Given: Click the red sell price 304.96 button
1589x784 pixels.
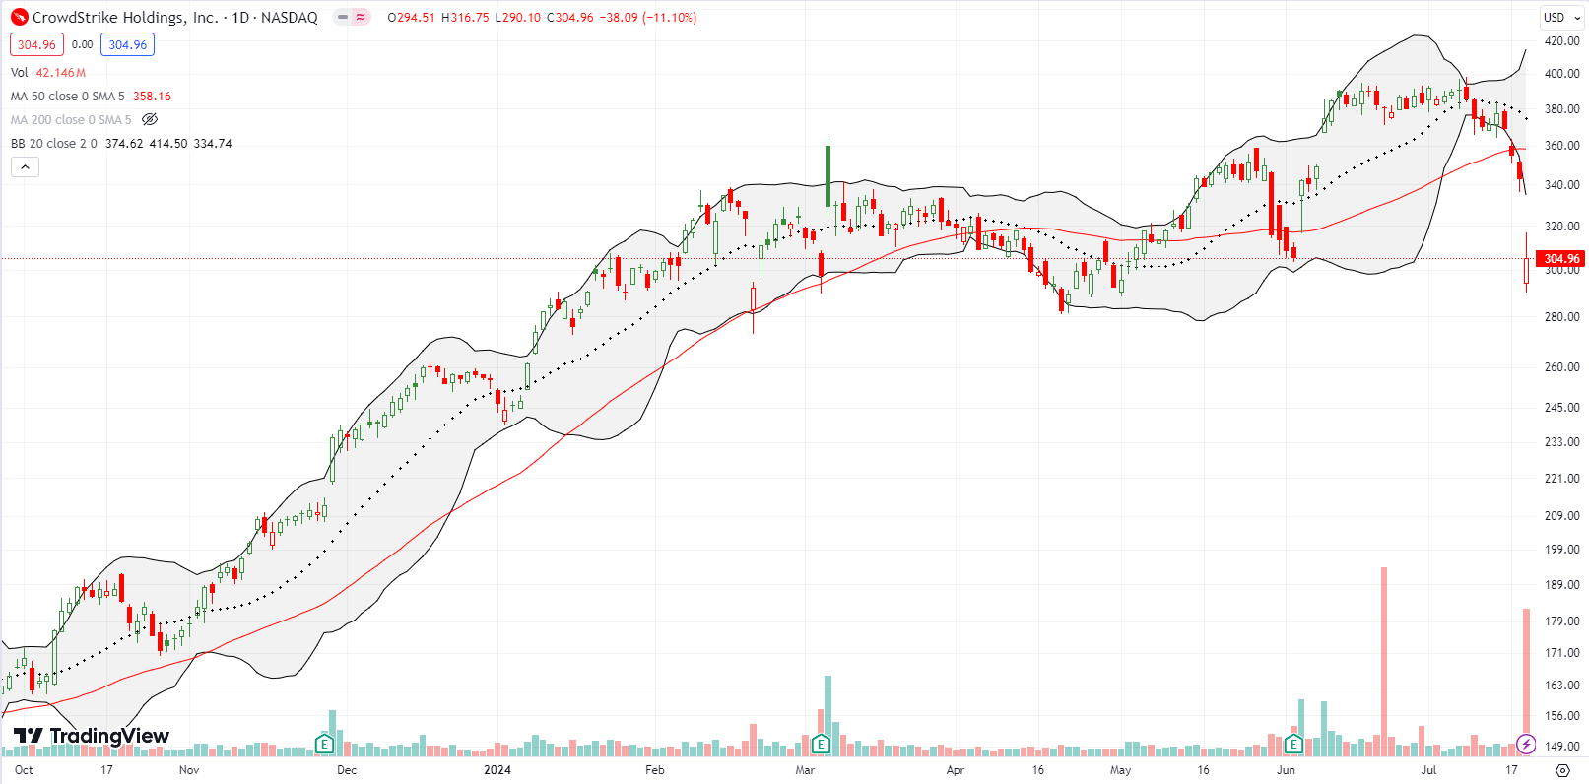Looking at the screenshot, I should click(x=36, y=44).
